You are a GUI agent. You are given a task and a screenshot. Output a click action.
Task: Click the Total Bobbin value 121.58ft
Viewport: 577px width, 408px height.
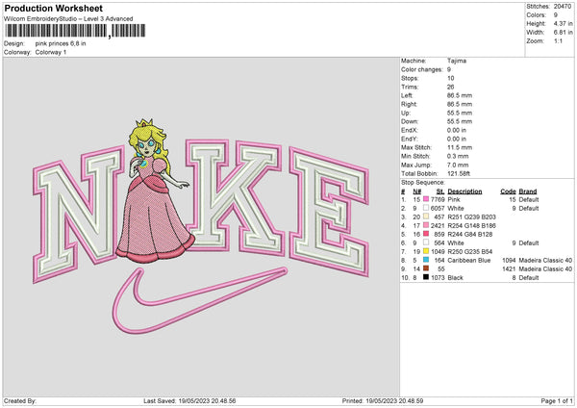[x=459, y=173]
